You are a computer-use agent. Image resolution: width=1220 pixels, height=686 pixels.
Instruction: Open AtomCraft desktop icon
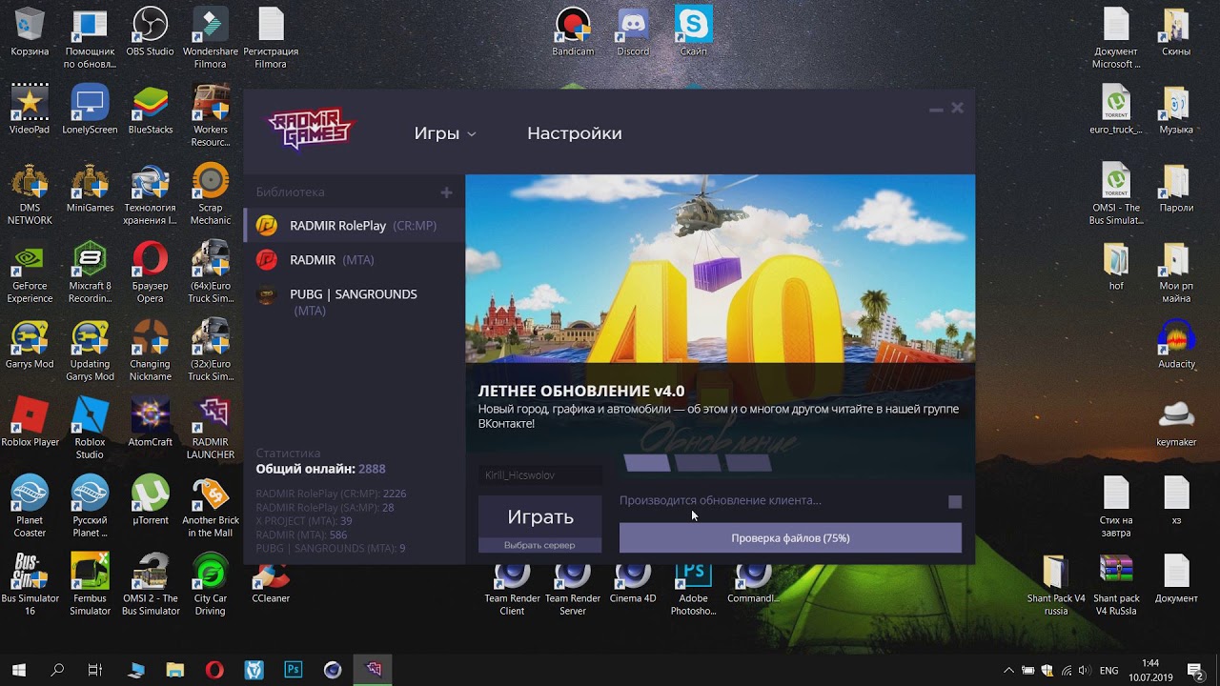pos(151,423)
